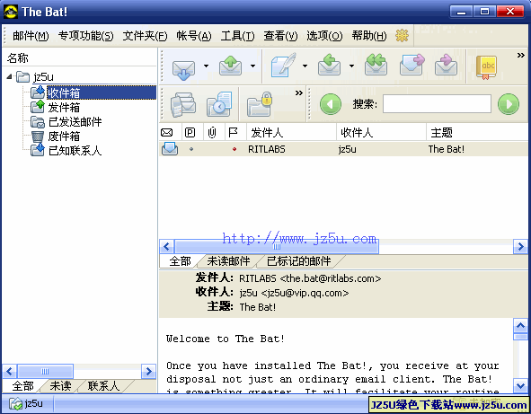This screenshot has height=414, width=531.
Task: Click the green search-forward arrow
Action: pos(509,104)
